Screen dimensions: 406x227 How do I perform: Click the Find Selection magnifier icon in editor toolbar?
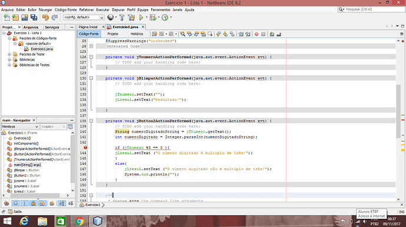coord(182,34)
